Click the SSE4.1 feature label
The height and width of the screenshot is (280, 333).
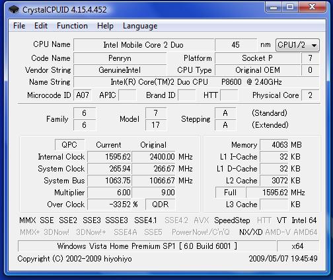(x=145, y=220)
